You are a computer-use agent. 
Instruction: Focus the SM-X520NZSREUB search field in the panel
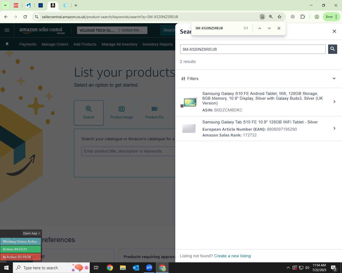click(253, 49)
